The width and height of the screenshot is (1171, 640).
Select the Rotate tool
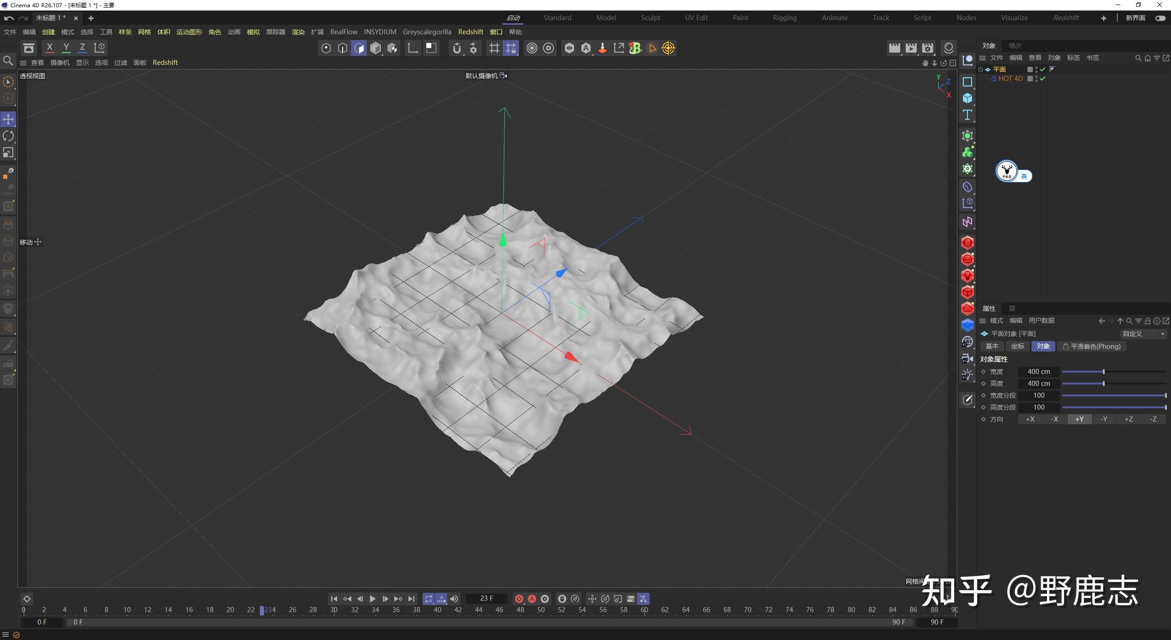8,136
